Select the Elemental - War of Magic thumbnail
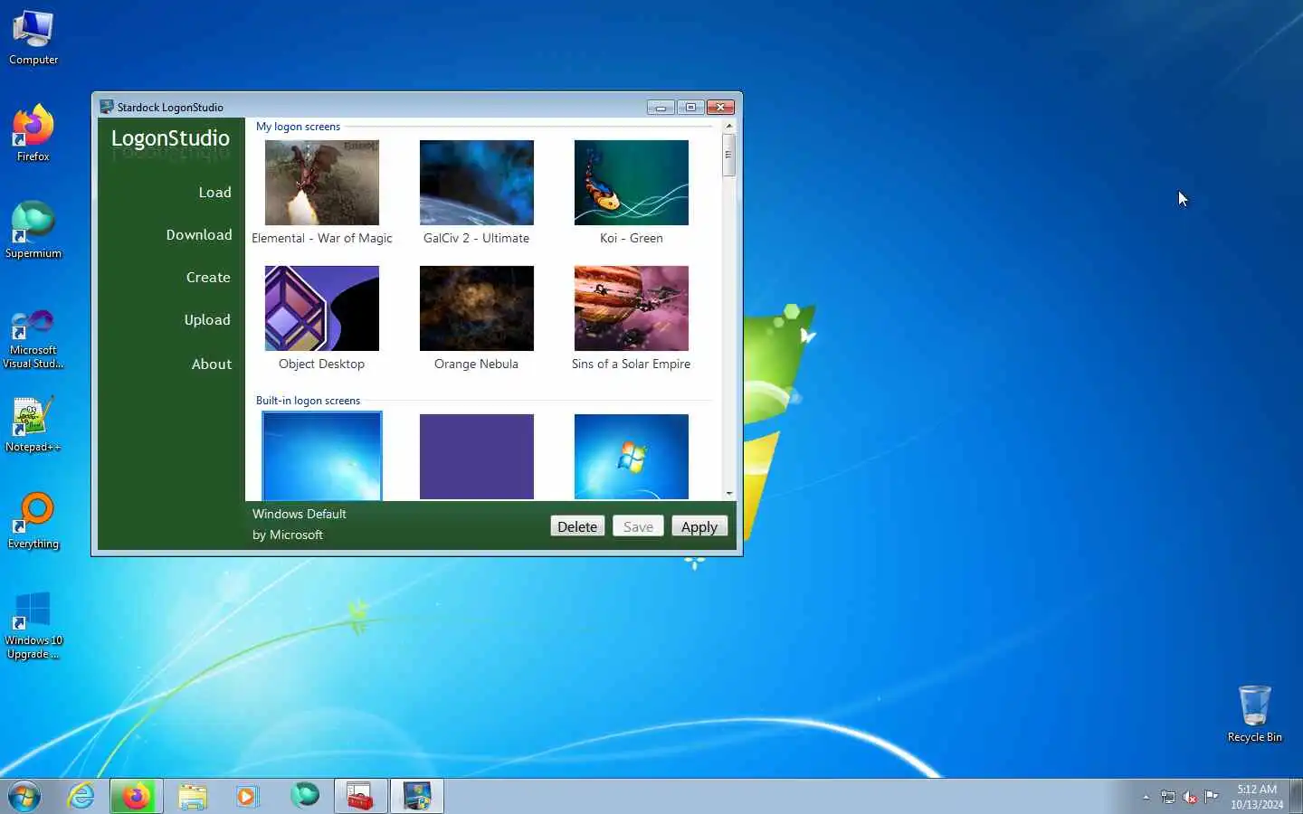This screenshot has height=814, width=1303. (322, 183)
